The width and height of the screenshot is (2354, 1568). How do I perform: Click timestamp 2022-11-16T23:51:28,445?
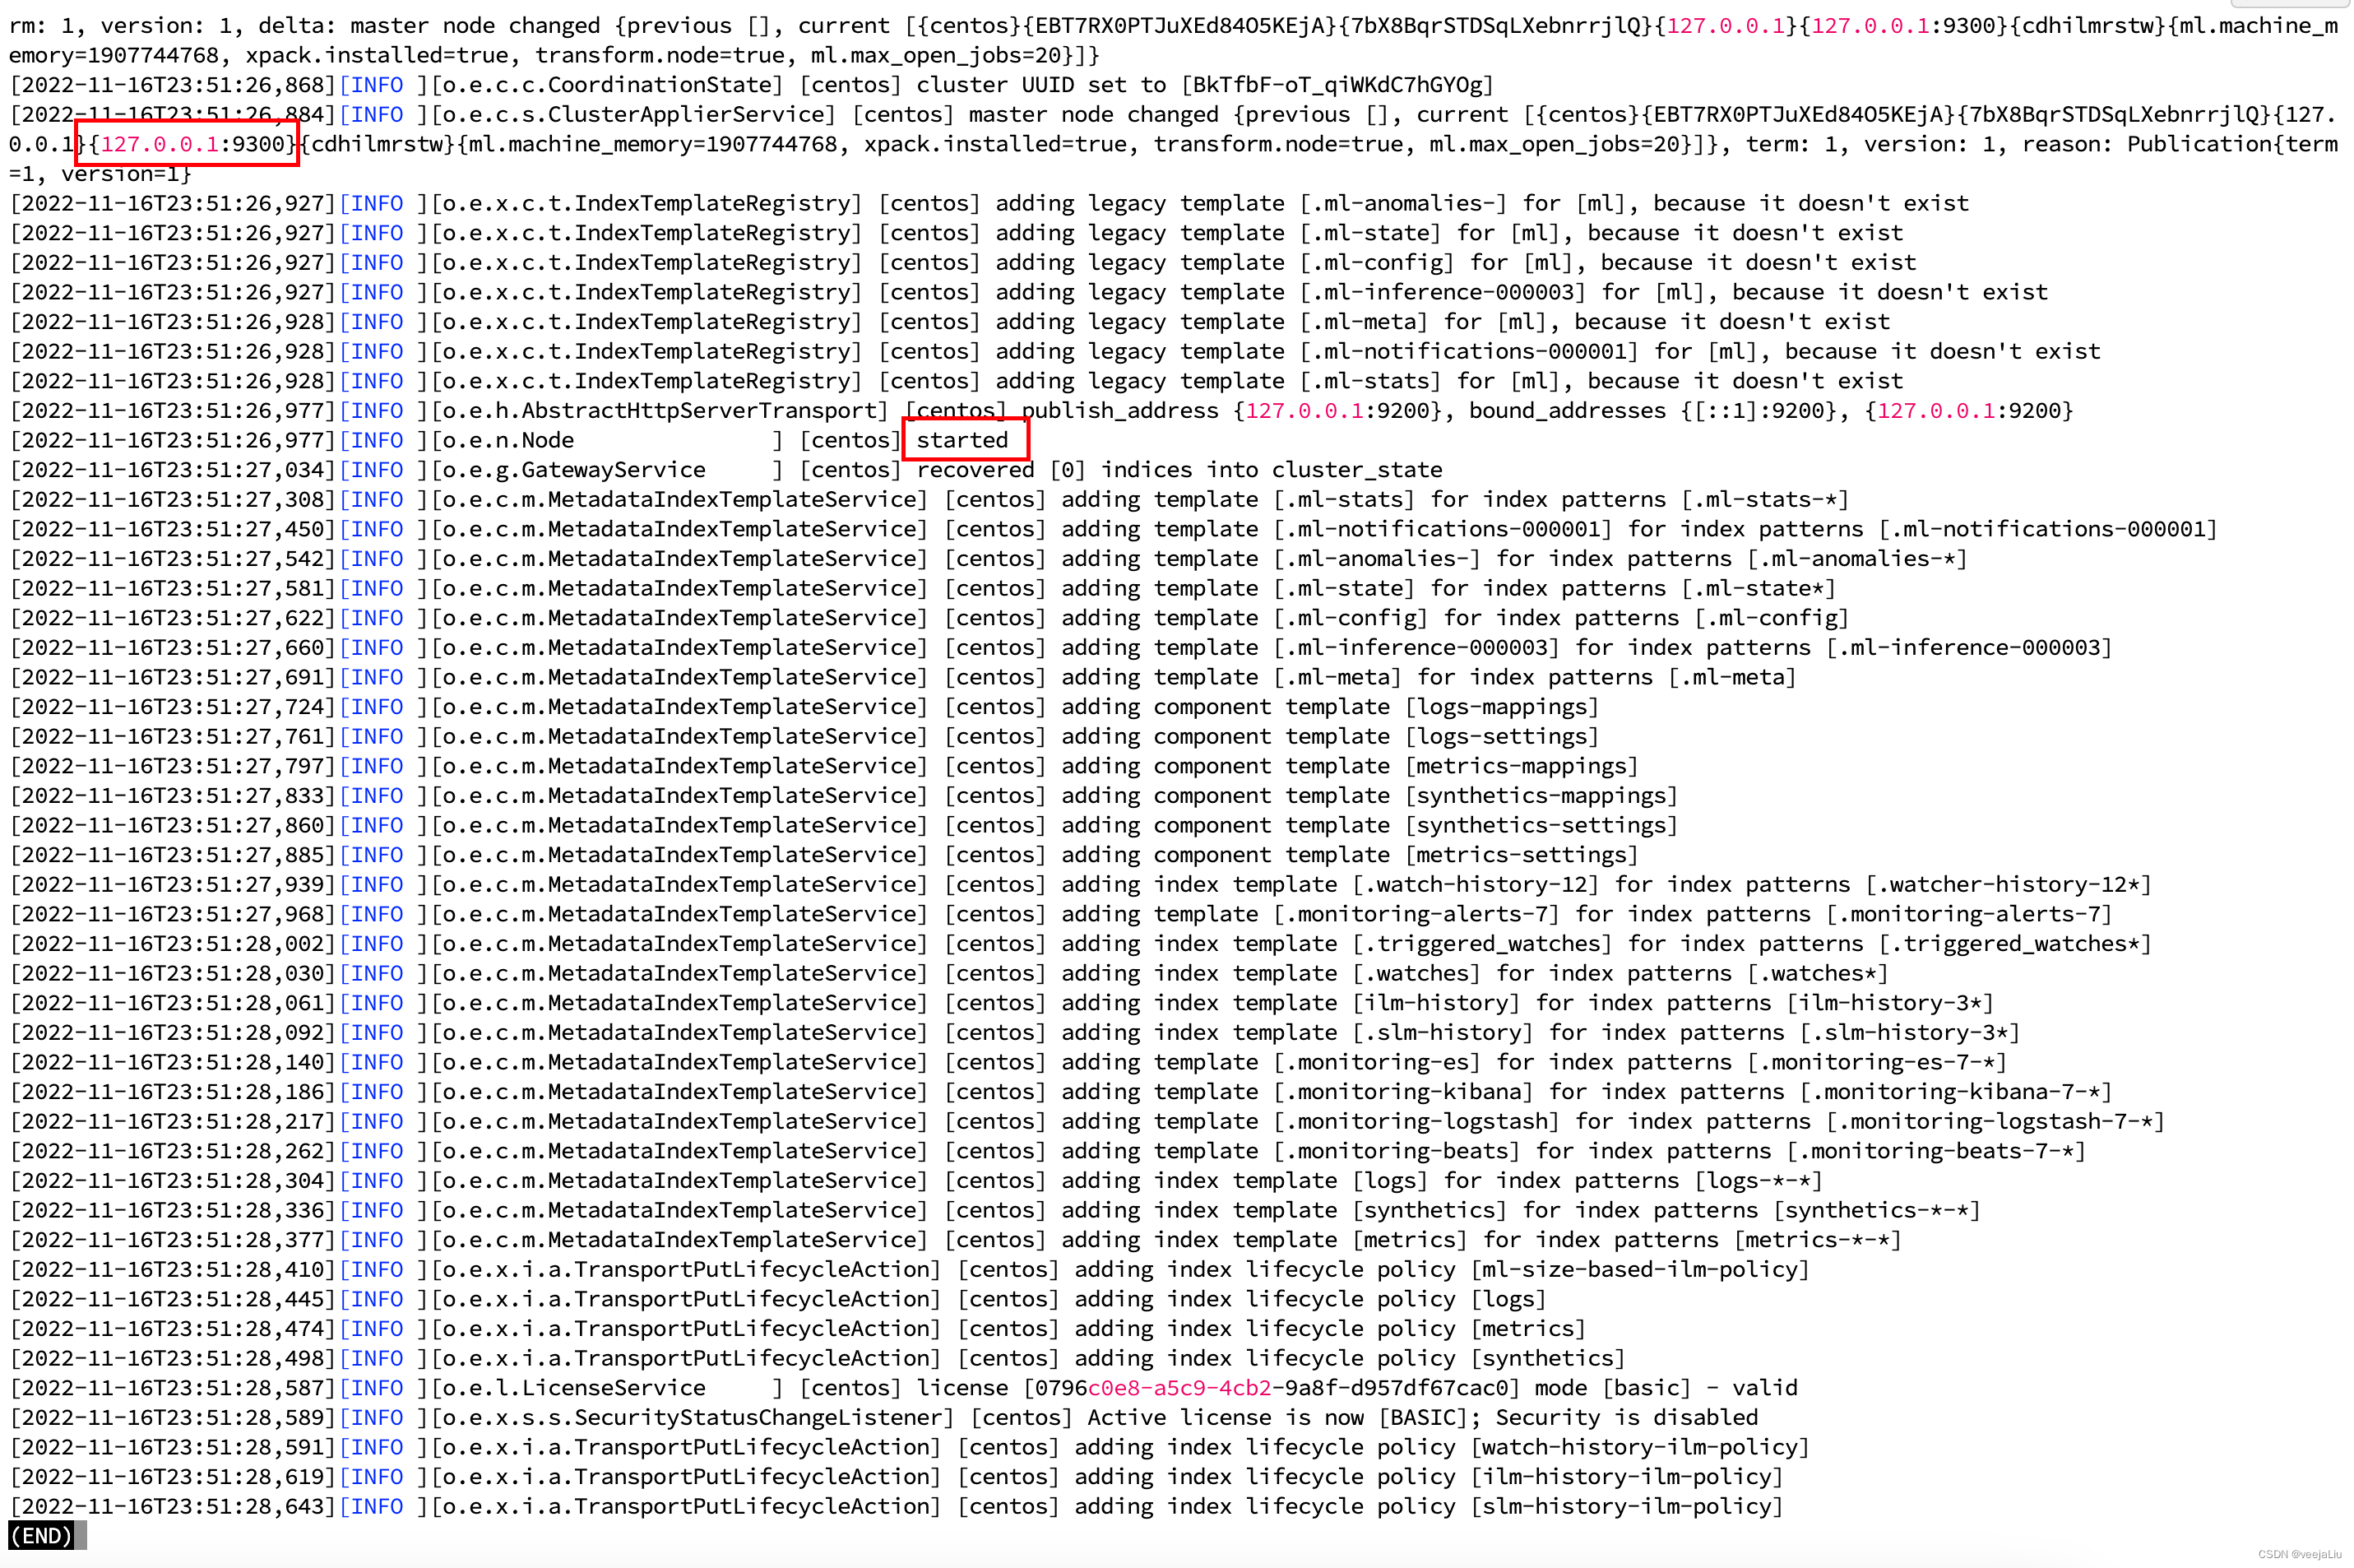[x=172, y=1300]
